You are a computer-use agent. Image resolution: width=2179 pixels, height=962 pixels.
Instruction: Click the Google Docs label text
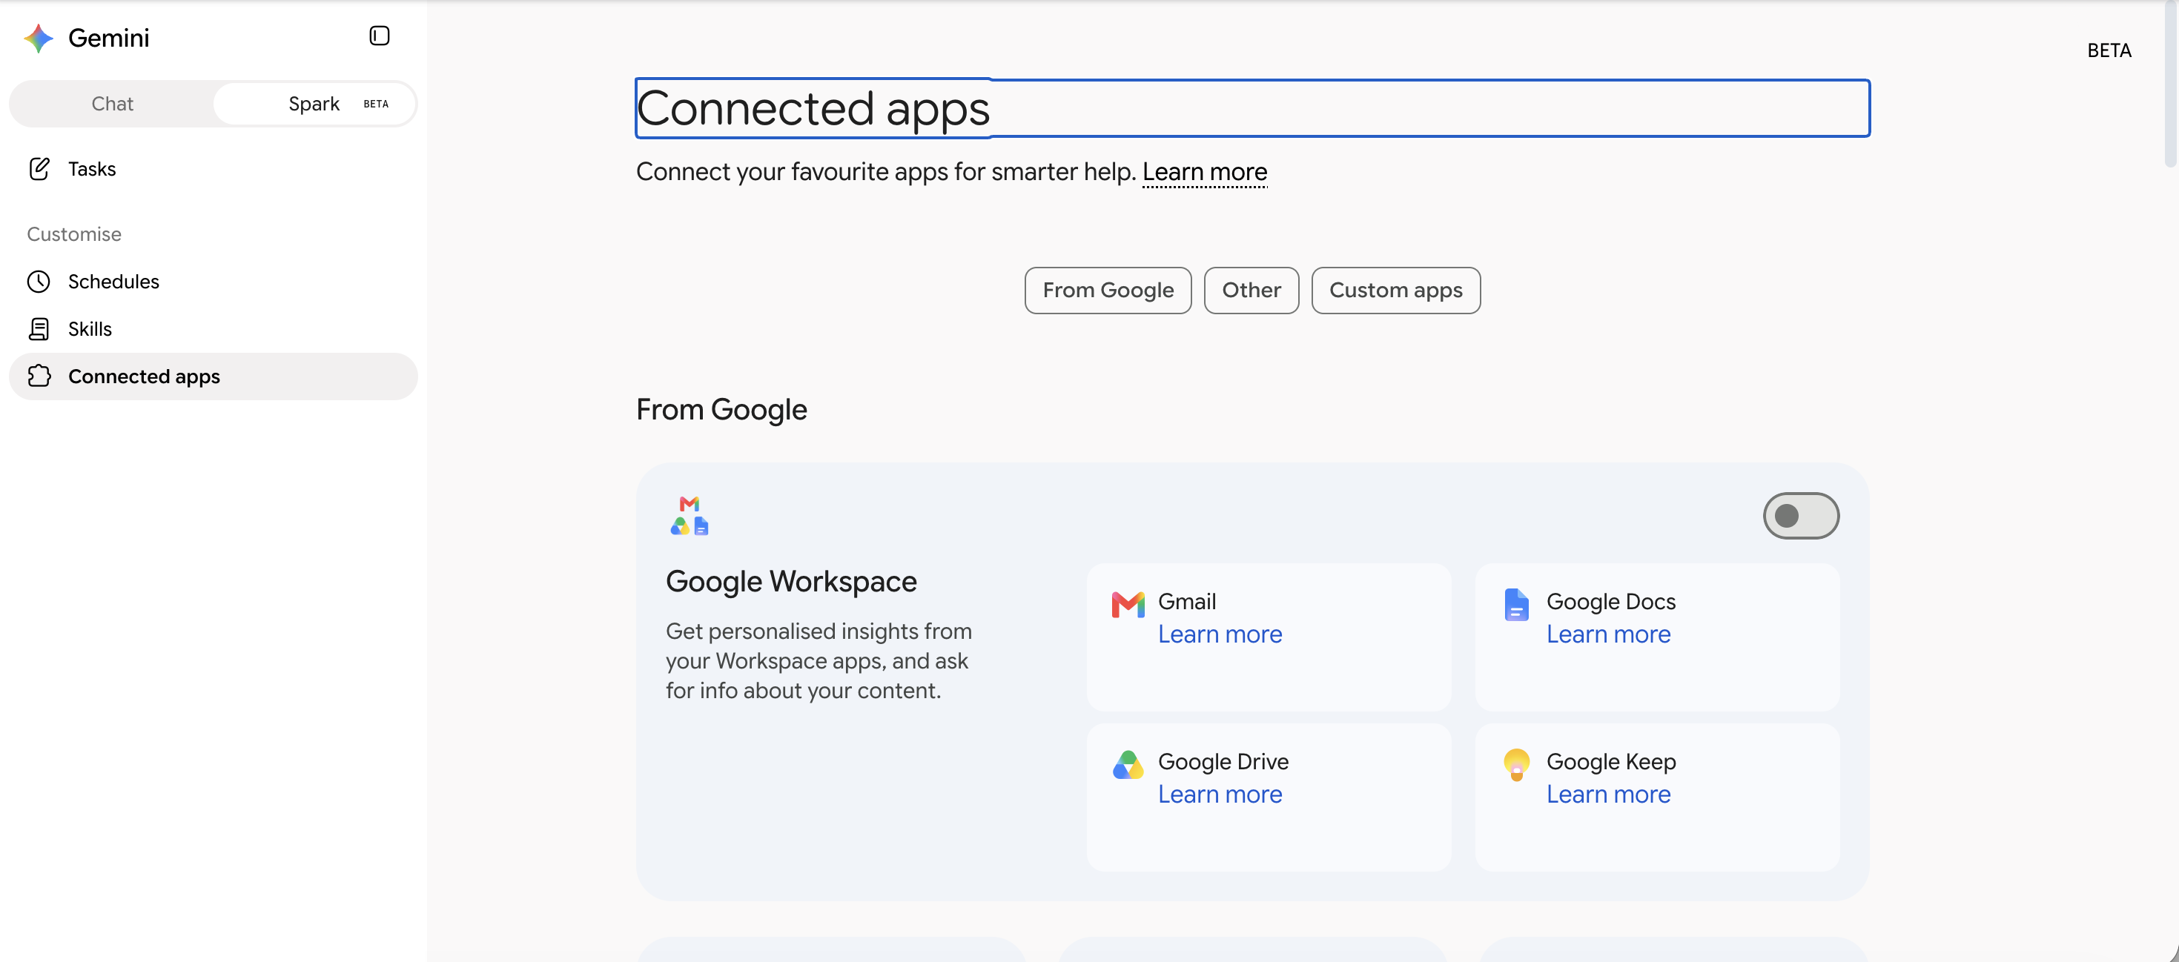1610,602
